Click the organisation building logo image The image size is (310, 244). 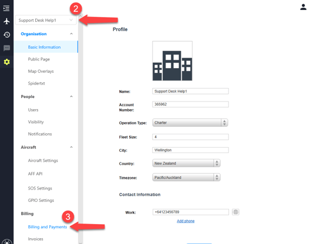(172, 61)
